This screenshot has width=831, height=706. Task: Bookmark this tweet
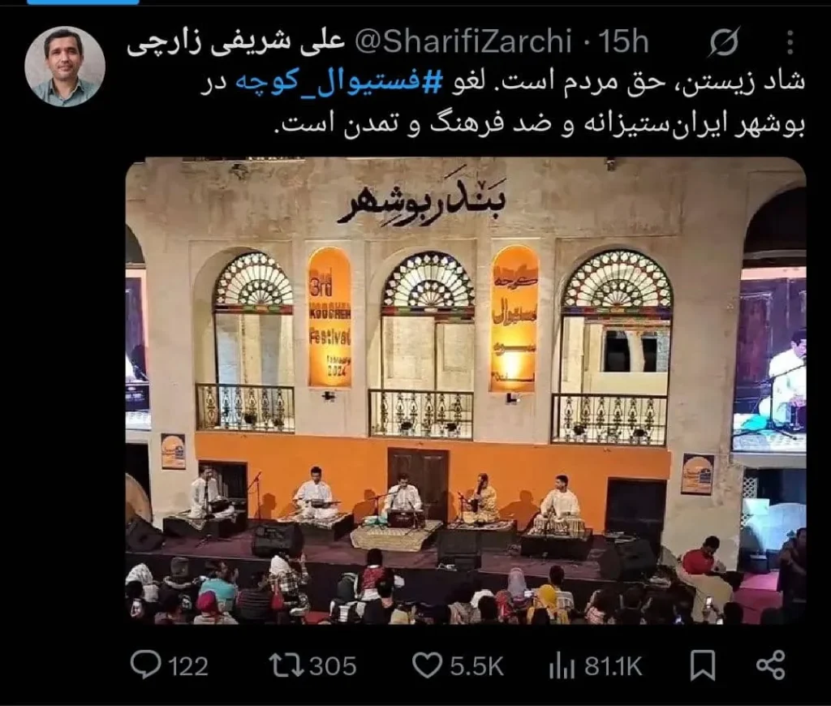click(x=703, y=665)
